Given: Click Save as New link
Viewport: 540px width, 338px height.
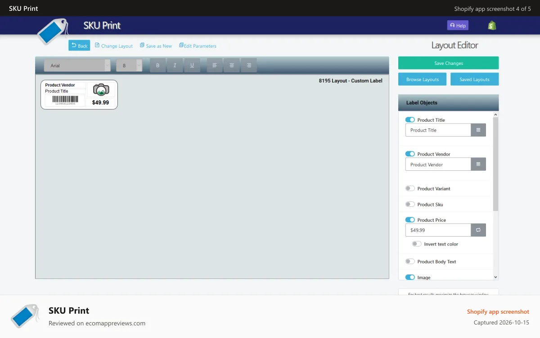Looking at the screenshot, I should click(x=156, y=46).
